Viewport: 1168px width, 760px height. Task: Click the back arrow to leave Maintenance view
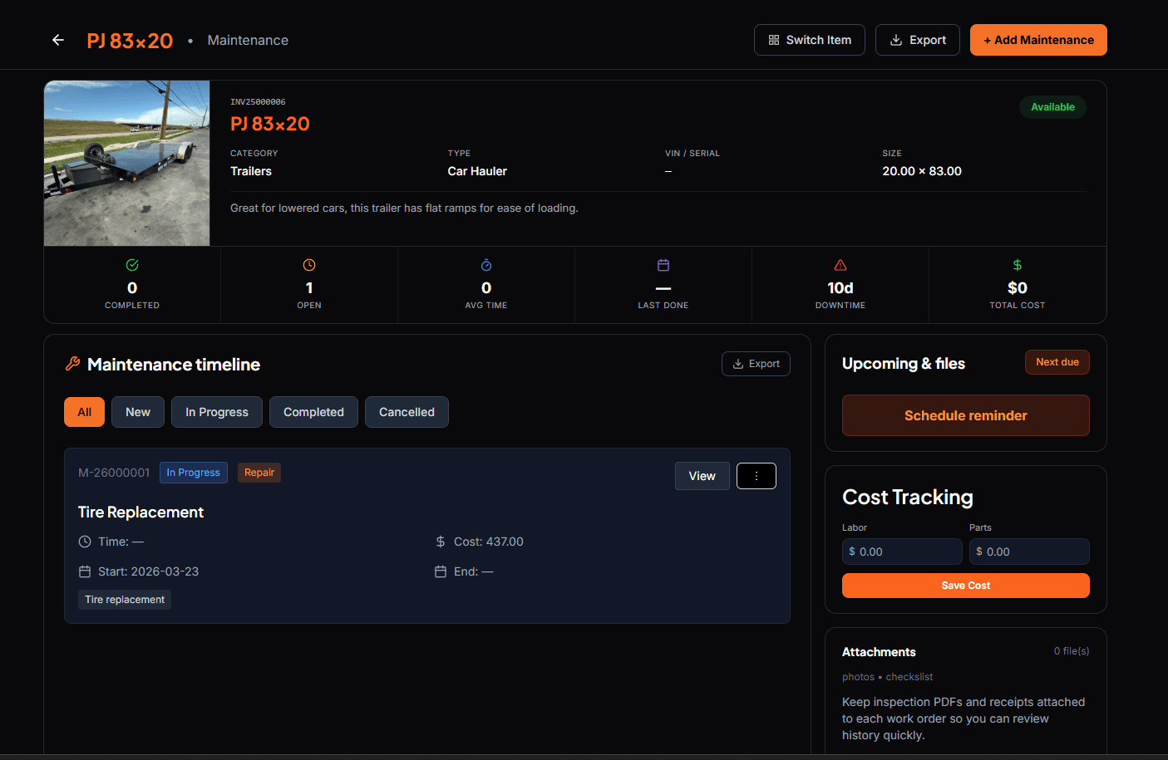pyautogui.click(x=57, y=39)
